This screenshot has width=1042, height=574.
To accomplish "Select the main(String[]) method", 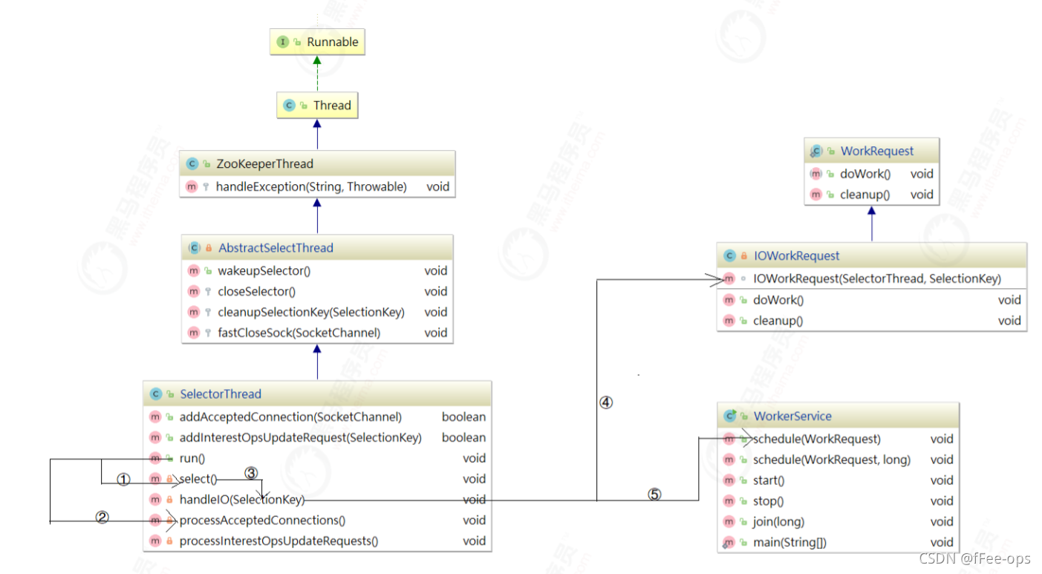I will 789,543.
